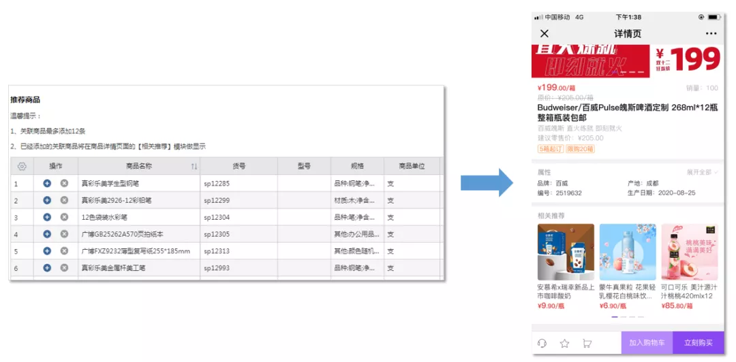Click the 操作 column header

click(x=56, y=166)
